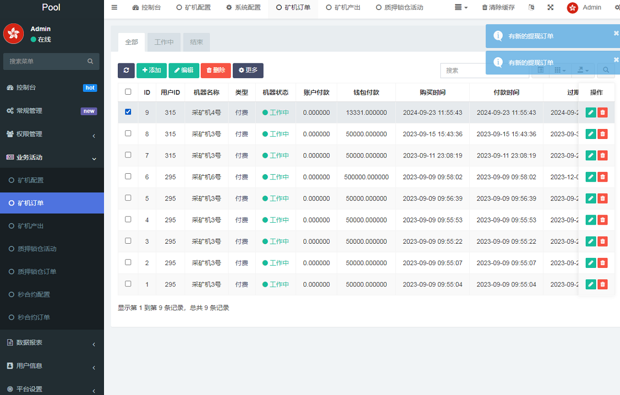
Task: Close the first withdrawal order notification
Action: (x=616, y=33)
